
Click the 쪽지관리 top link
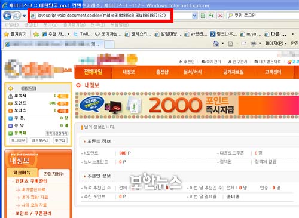pos(211,62)
